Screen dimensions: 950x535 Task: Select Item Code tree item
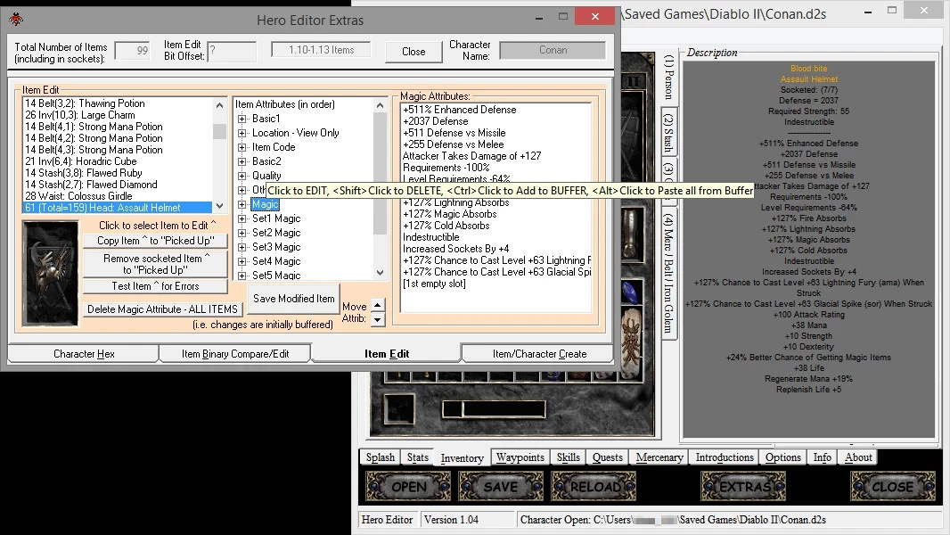click(274, 147)
